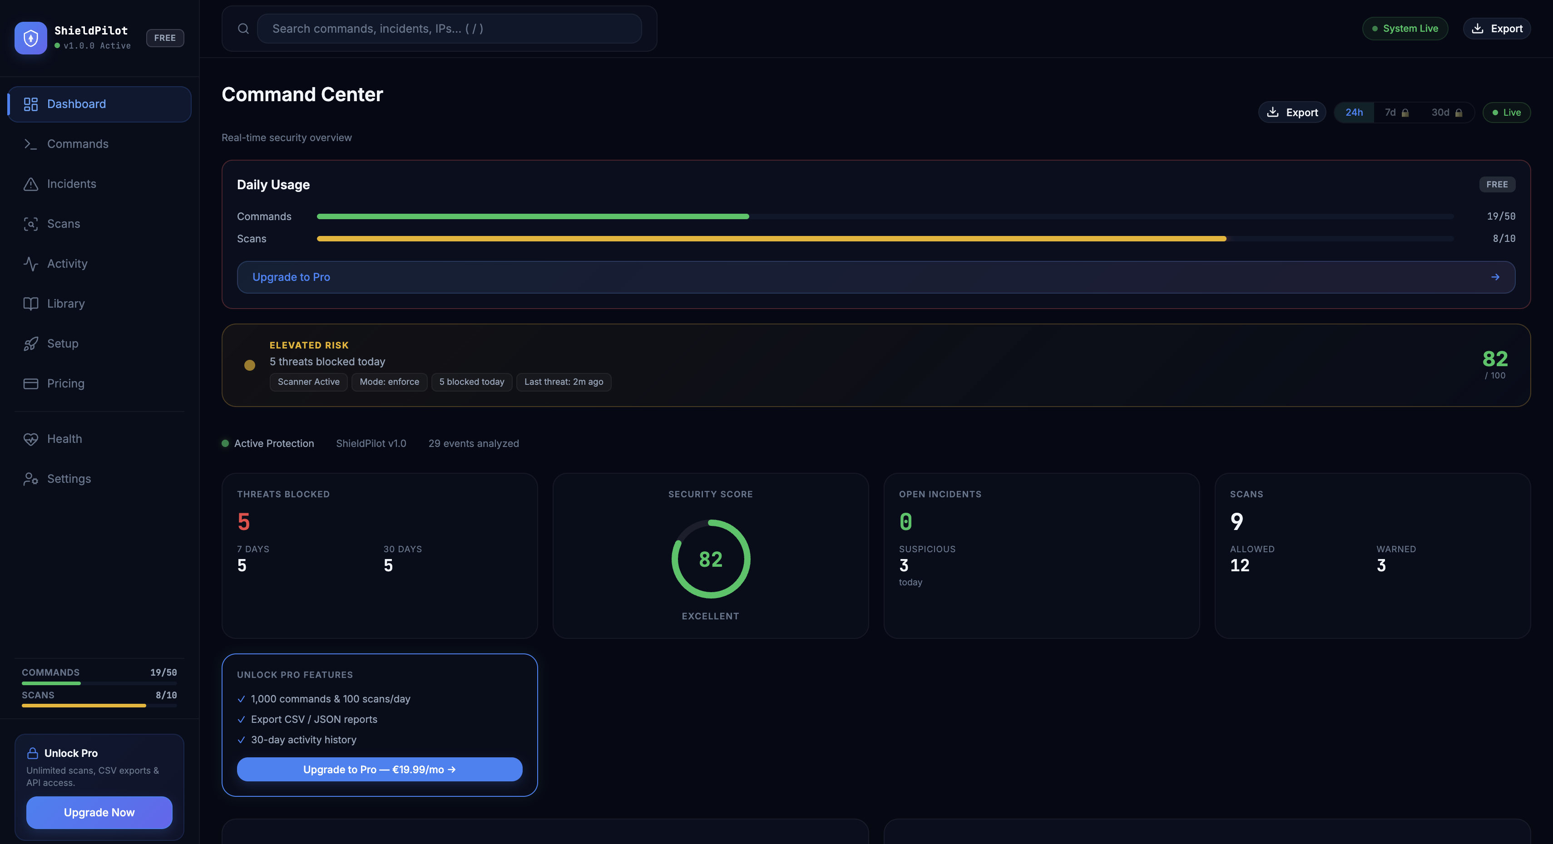The width and height of the screenshot is (1553, 844).
Task: Open Scans via the scan frame icon
Action: coord(30,224)
